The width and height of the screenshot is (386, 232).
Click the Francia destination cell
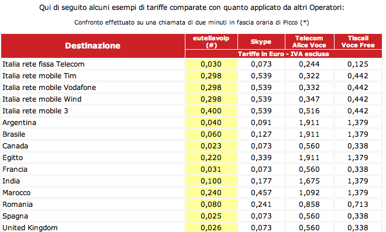[x=93, y=169]
